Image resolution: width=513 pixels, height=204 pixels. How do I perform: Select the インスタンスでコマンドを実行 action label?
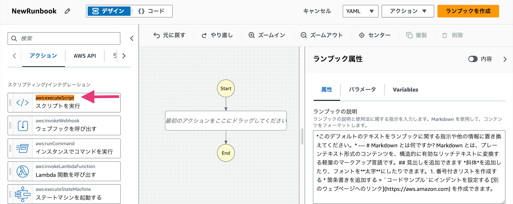(x=74, y=152)
